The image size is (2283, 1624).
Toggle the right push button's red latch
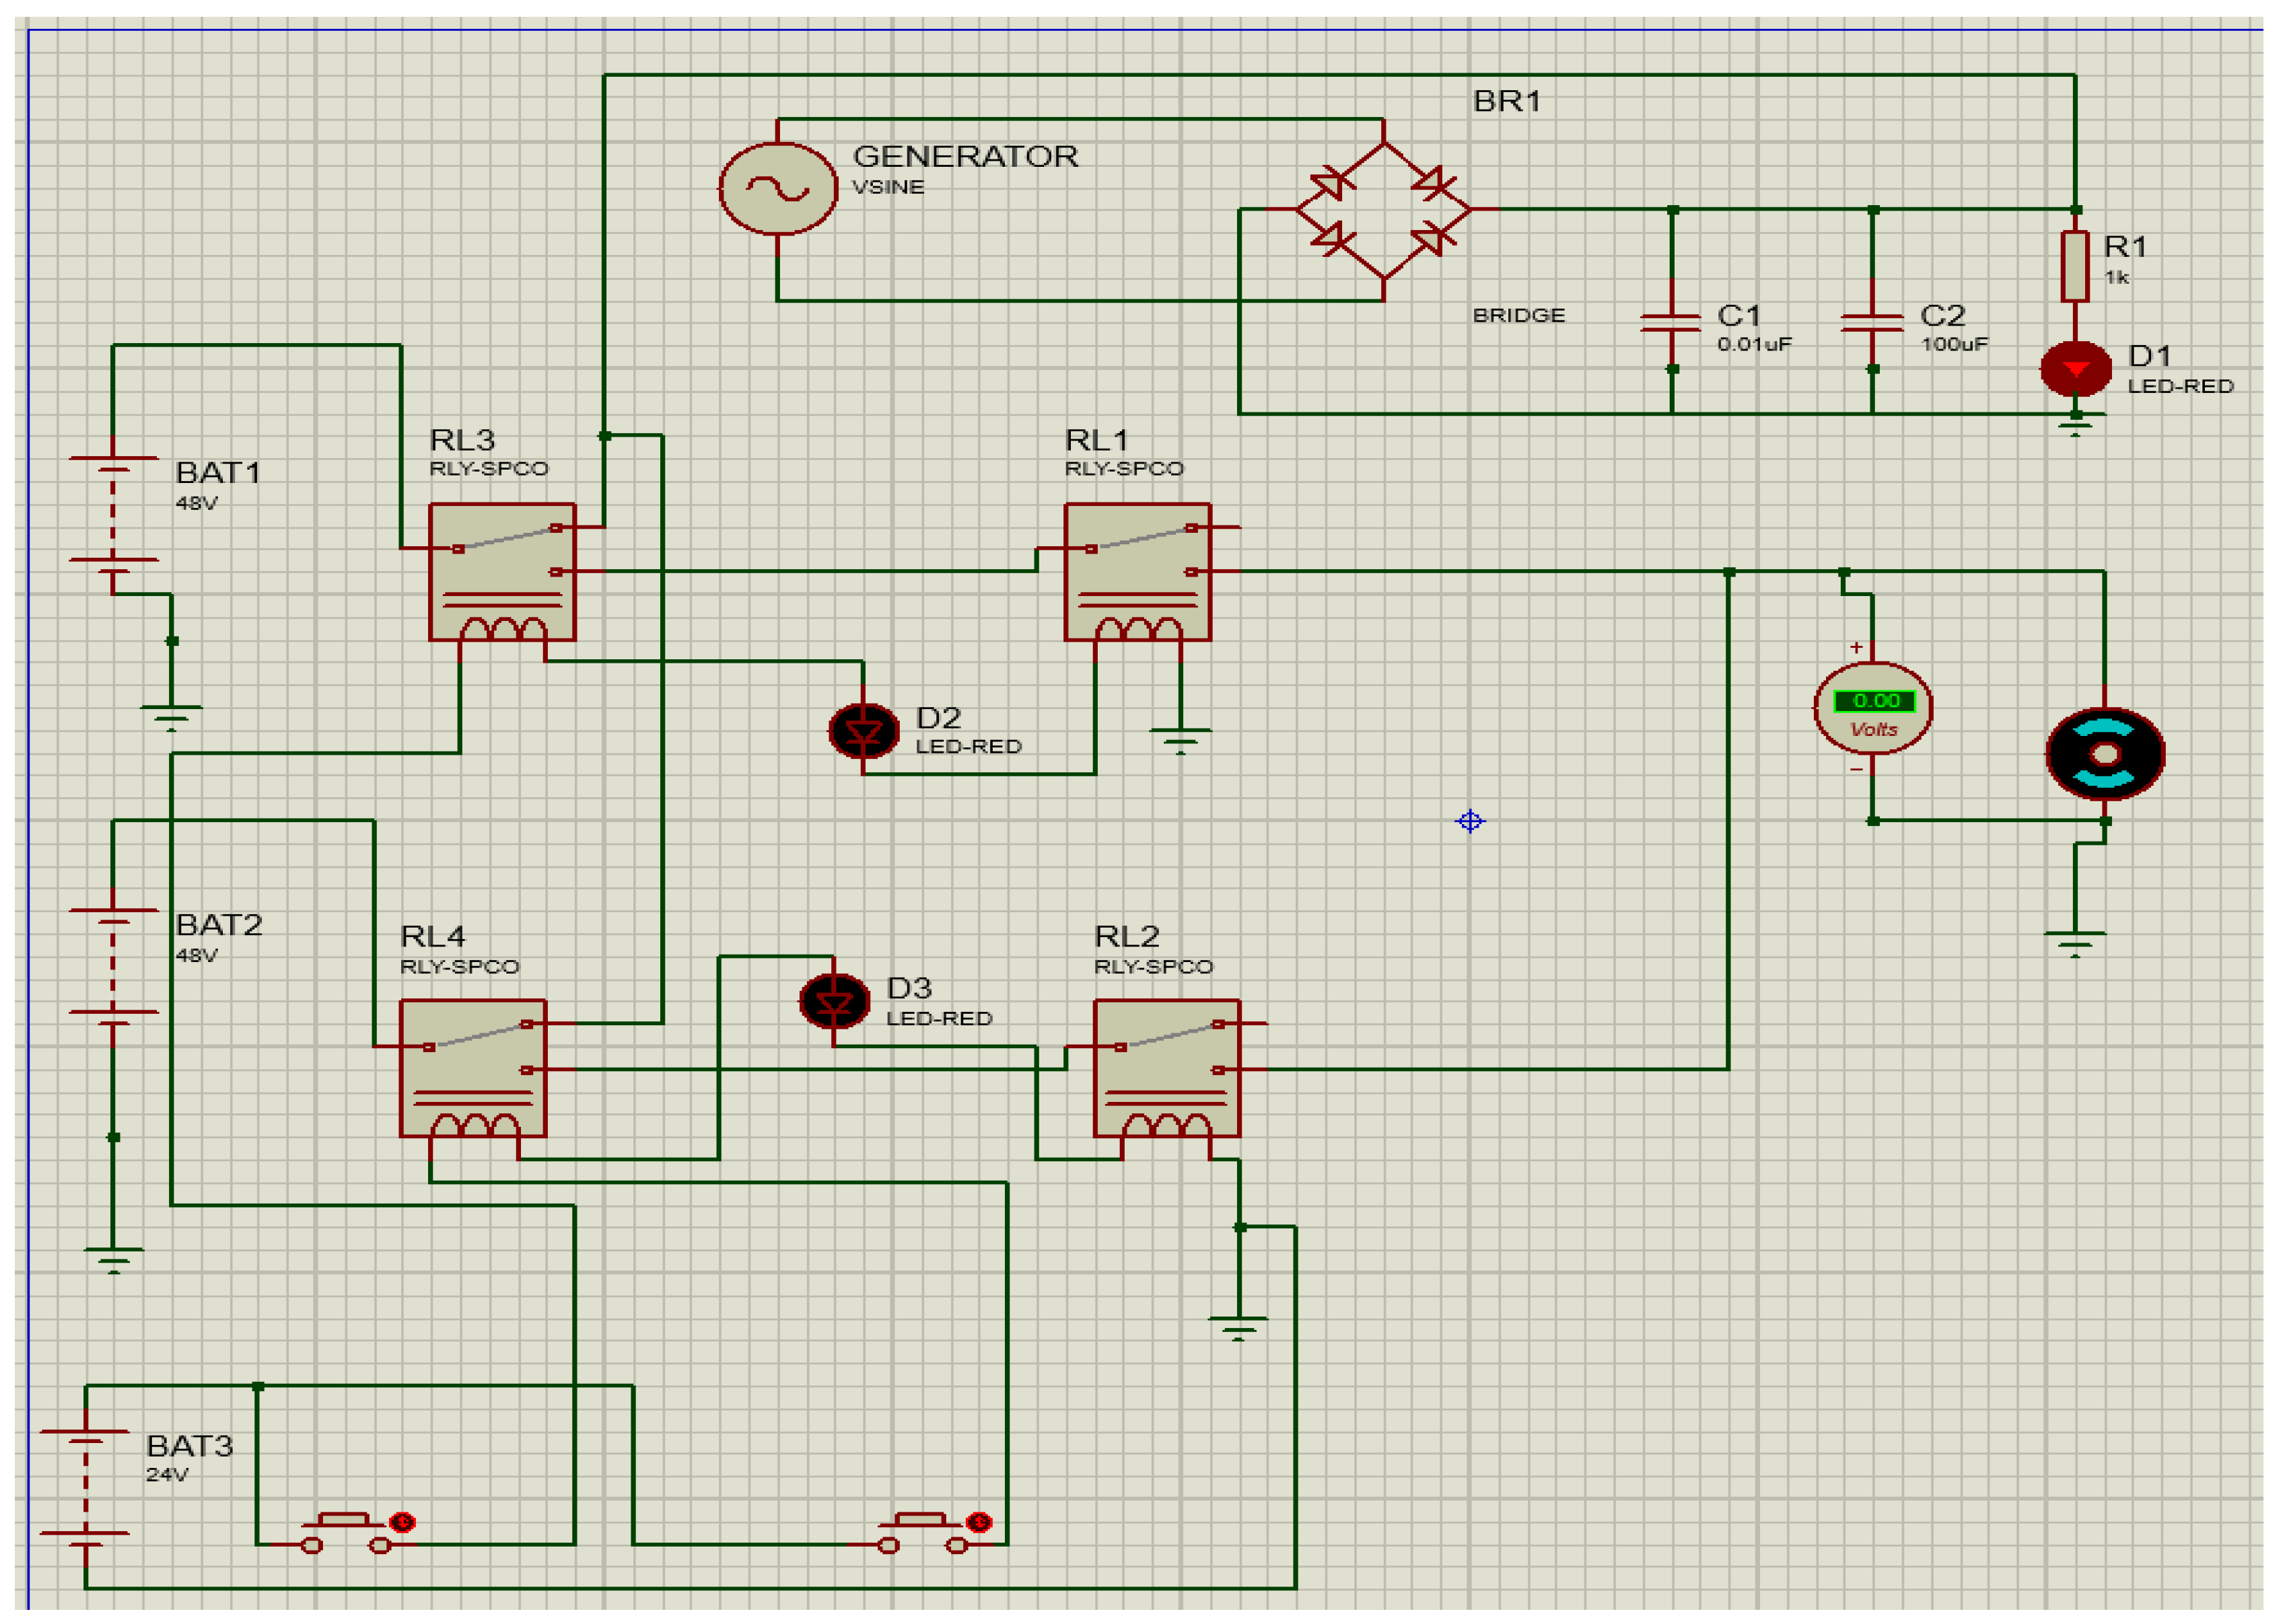pyautogui.click(x=979, y=1522)
